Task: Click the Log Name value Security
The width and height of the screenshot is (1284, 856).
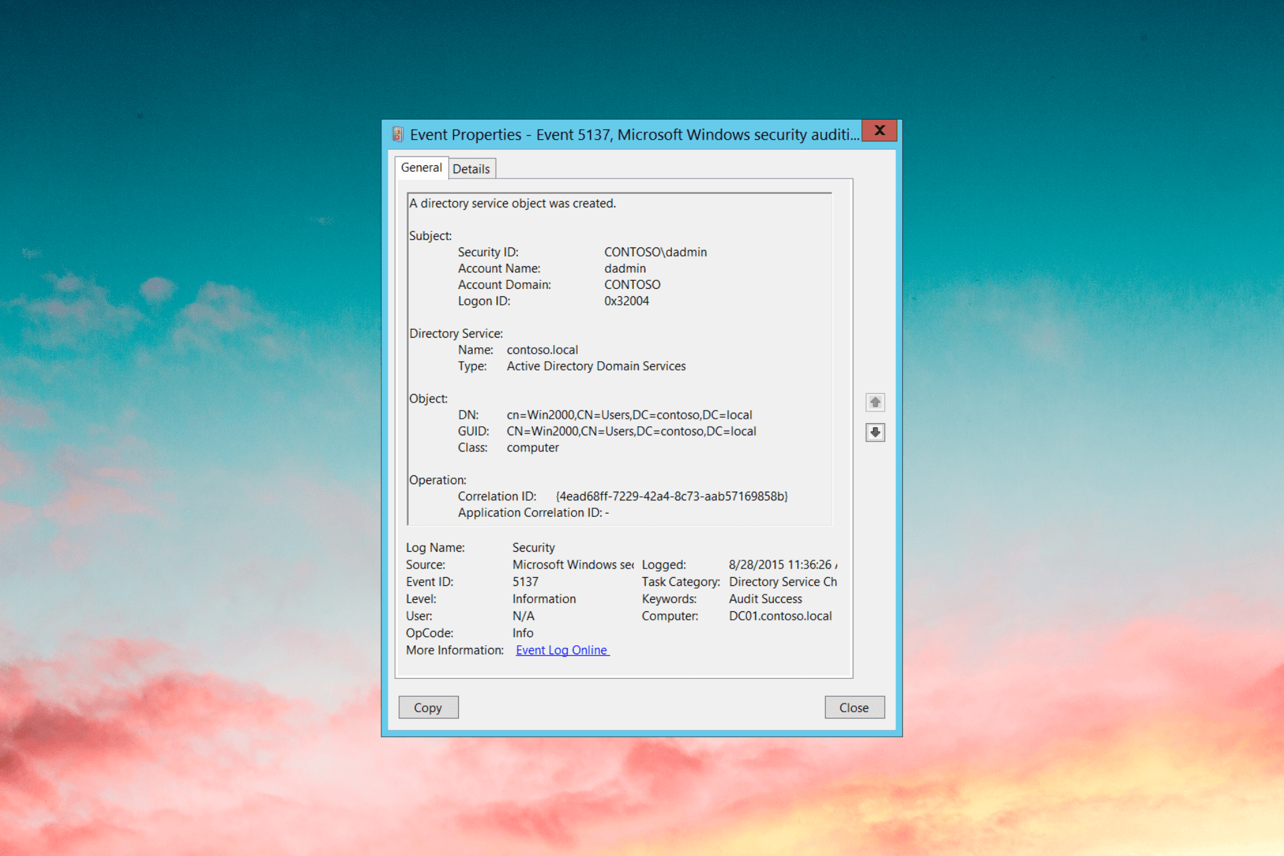Action: 534,548
